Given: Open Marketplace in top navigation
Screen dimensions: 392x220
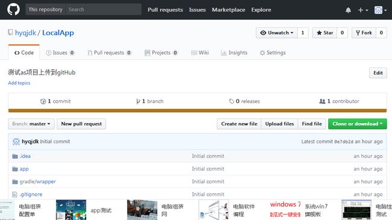Looking at the screenshot, I should coord(229,10).
